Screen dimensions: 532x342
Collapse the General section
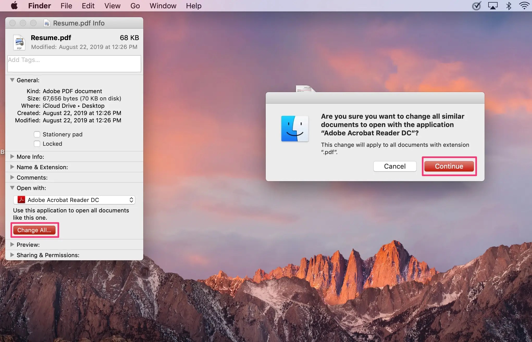point(12,80)
